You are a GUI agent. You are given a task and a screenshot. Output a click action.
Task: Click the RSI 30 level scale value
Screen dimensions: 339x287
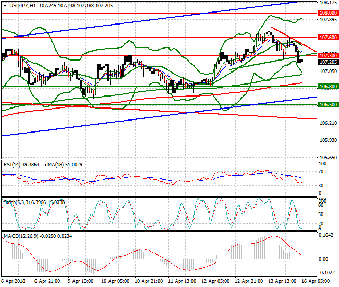321,186
